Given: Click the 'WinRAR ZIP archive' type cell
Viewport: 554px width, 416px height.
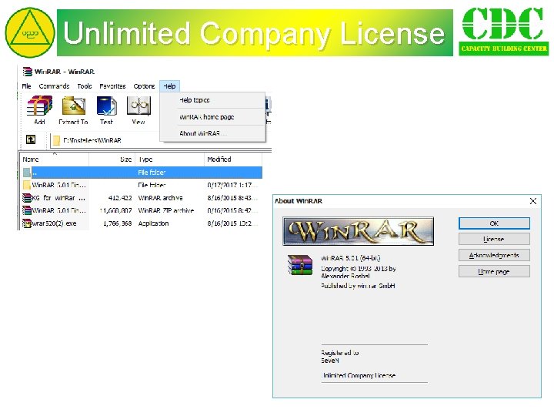Looking at the screenshot, I should pyautogui.click(x=166, y=210).
